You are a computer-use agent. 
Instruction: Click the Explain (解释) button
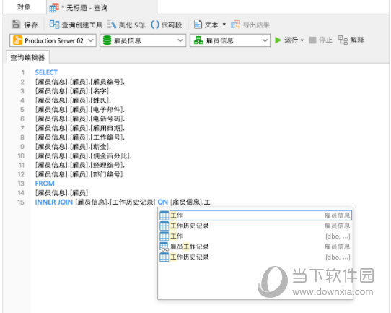click(351, 40)
